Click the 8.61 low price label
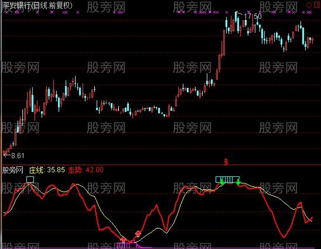 (x=18, y=156)
